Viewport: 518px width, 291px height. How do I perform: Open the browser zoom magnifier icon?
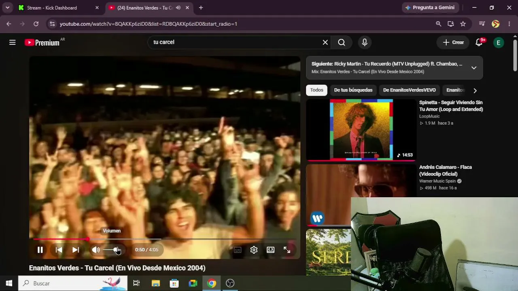pyautogui.click(x=438, y=24)
